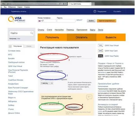Switch to the Список tab
Image resolution: width=135 pixels, height=116 pixels.
[x=29, y=46]
